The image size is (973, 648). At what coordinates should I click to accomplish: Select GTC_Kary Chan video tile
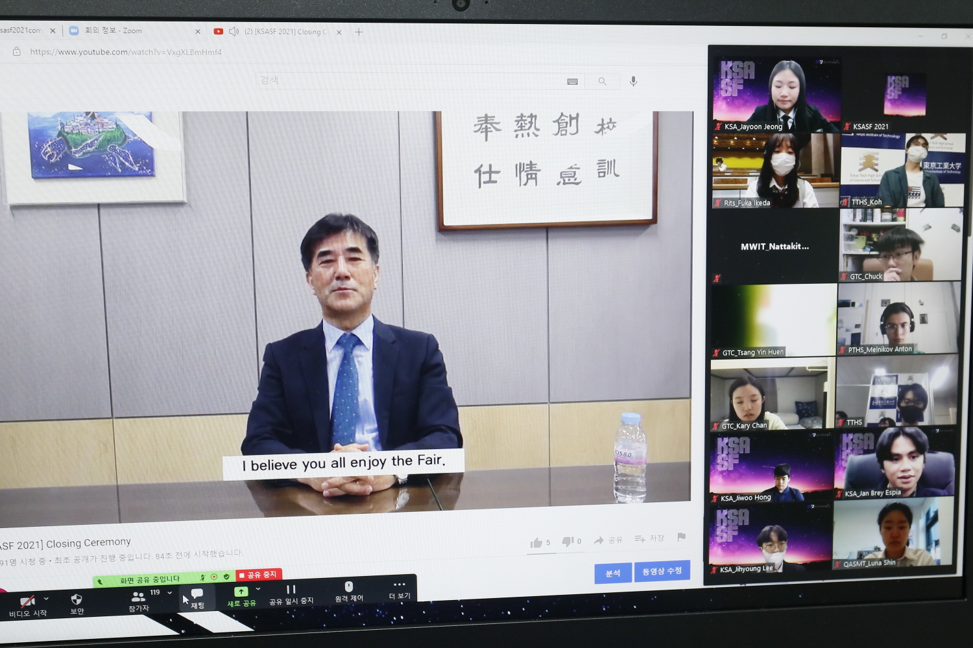click(772, 395)
